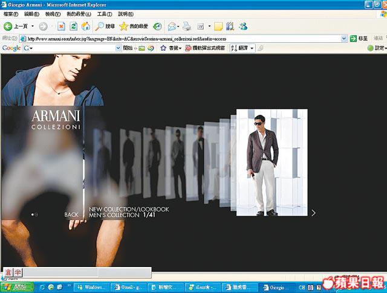Switch to the Giorgio... taskbar window
The height and width of the screenshot is (293, 387).
(277, 288)
